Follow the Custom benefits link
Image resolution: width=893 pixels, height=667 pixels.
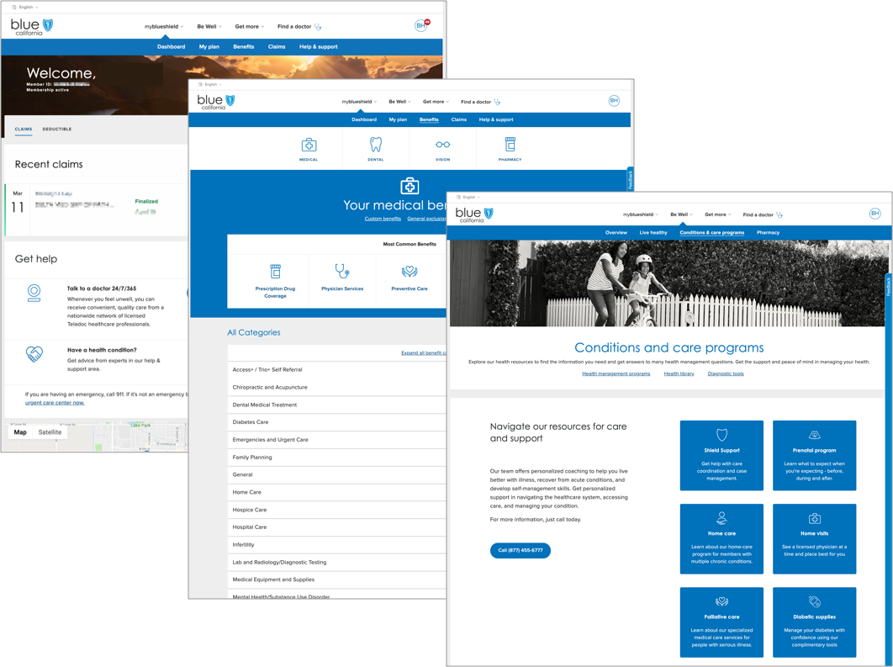383,219
